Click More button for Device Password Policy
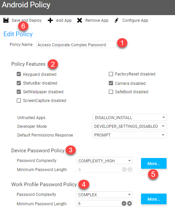The width and height of the screenshot is (175, 212). (x=154, y=163)
